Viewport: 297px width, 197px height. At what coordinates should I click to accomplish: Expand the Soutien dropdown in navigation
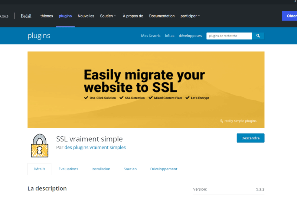(x=108, y=16)
